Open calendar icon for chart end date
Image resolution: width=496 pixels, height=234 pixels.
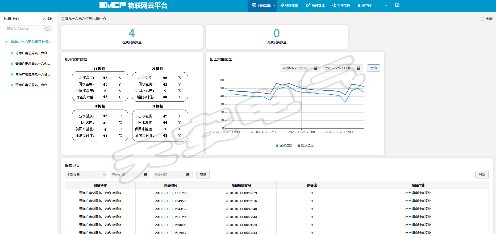pos(358,68)
